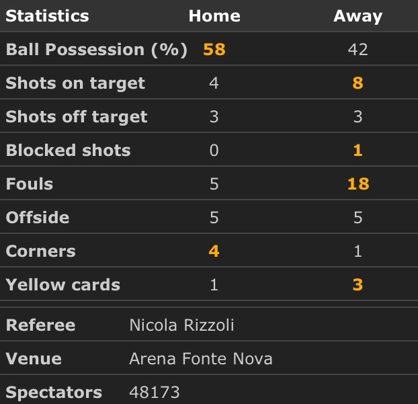This screenshot has width=418, height=404.
Task: Select the Shots on target label
Action: (x=75, y=83)
